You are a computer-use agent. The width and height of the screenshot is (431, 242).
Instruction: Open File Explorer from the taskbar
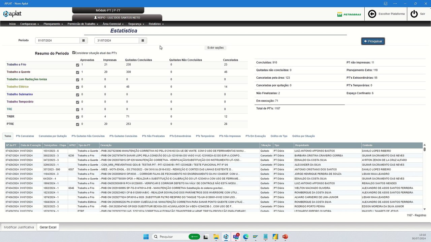click(216, 237)
